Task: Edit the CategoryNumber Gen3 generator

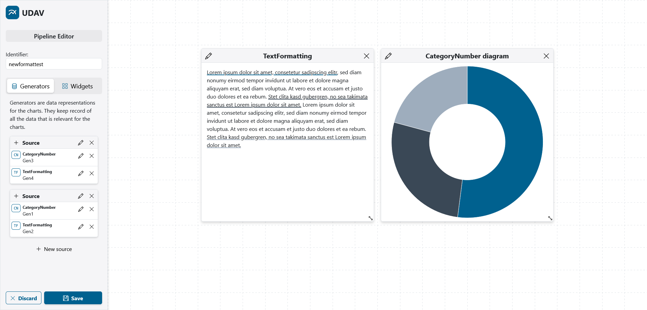Action: click(x=81, y=156)
